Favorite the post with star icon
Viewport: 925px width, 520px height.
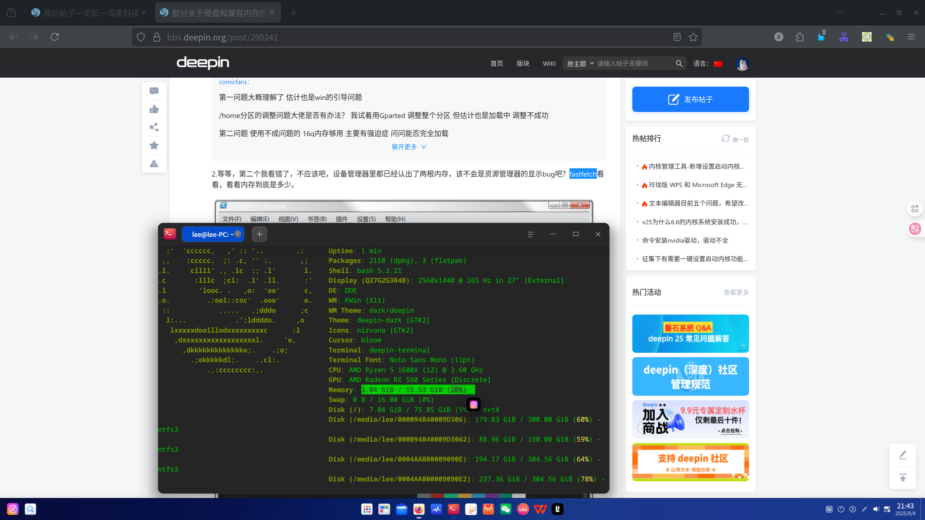[x=154, y=145]
